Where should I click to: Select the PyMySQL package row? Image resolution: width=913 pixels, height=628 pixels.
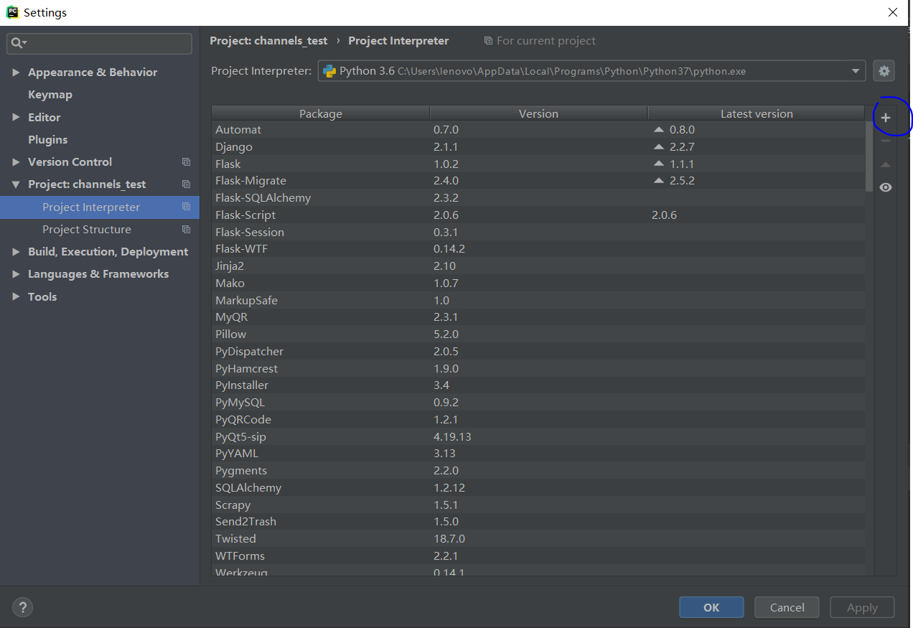pyautogui.click(x=538, y=403)
